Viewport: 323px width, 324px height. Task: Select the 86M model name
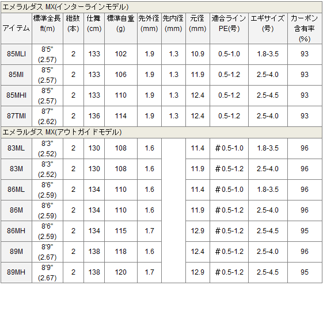pyautogui.click(x=16, y=210)
